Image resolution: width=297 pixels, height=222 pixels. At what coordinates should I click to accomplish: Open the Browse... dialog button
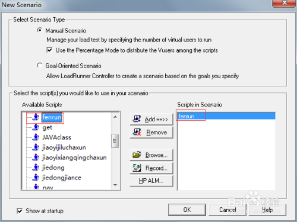[151, 155]
